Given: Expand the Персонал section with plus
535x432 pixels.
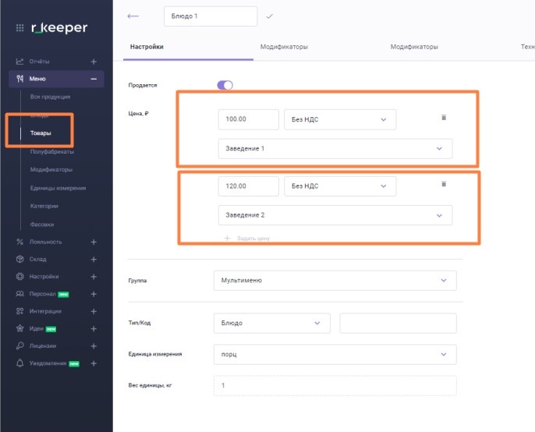Looking at the screenshot, I should click(94, 294).
